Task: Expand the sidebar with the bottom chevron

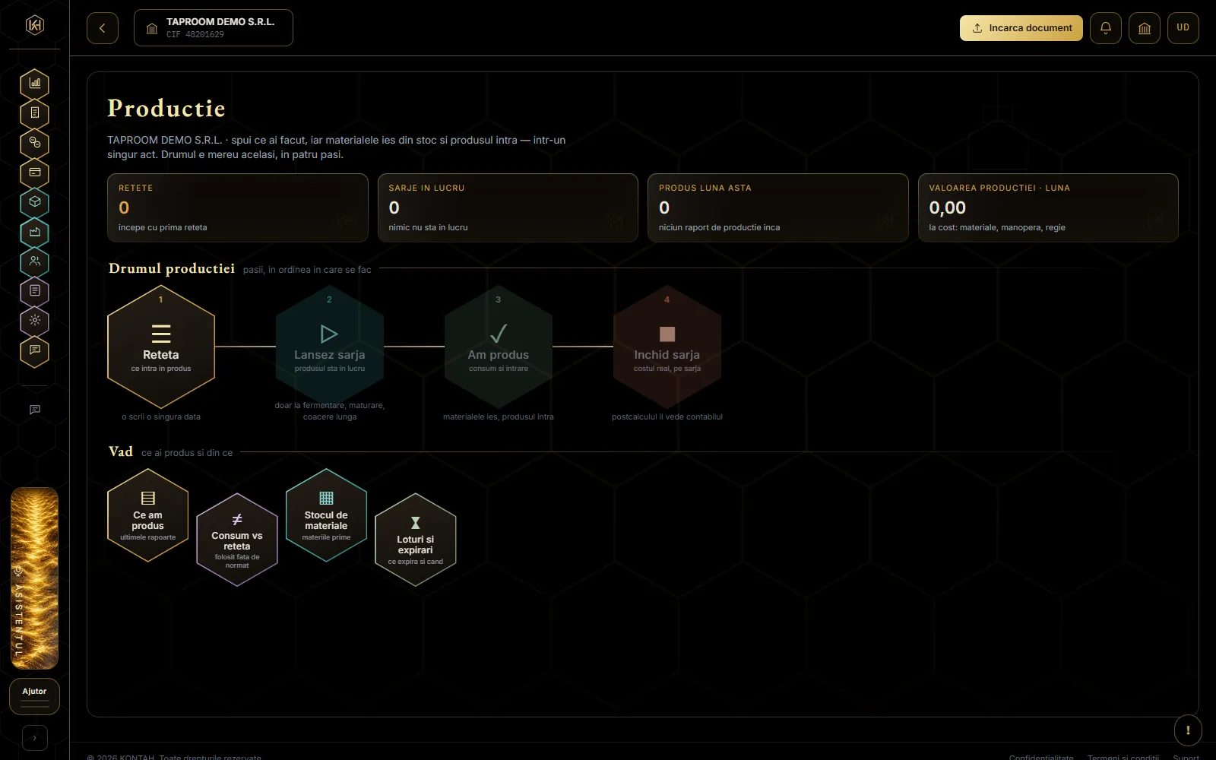Action: coord(35,738)
